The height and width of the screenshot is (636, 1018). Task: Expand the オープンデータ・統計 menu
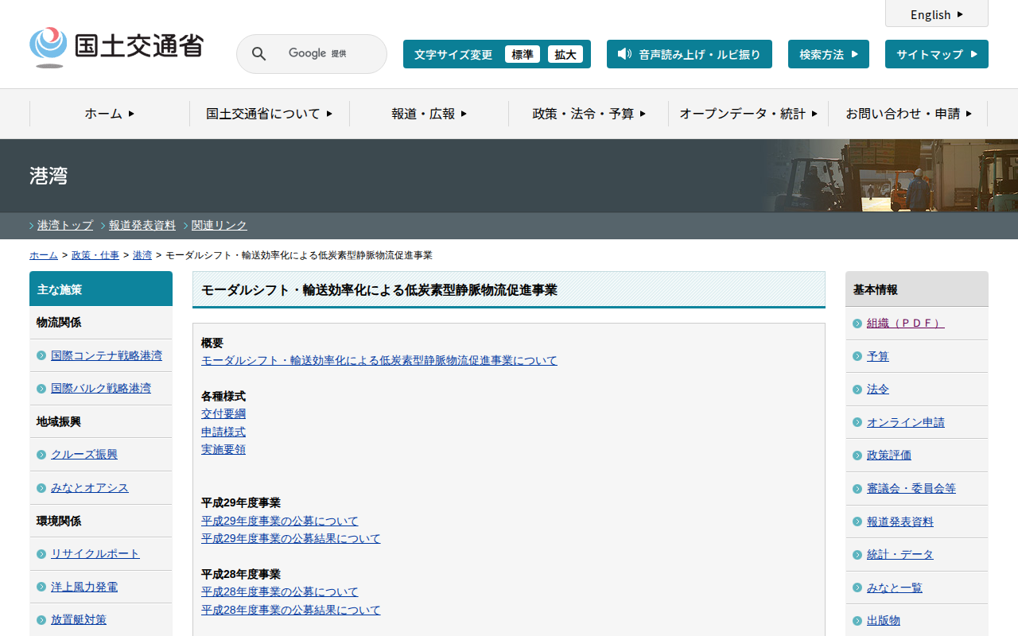coord(748,114)
